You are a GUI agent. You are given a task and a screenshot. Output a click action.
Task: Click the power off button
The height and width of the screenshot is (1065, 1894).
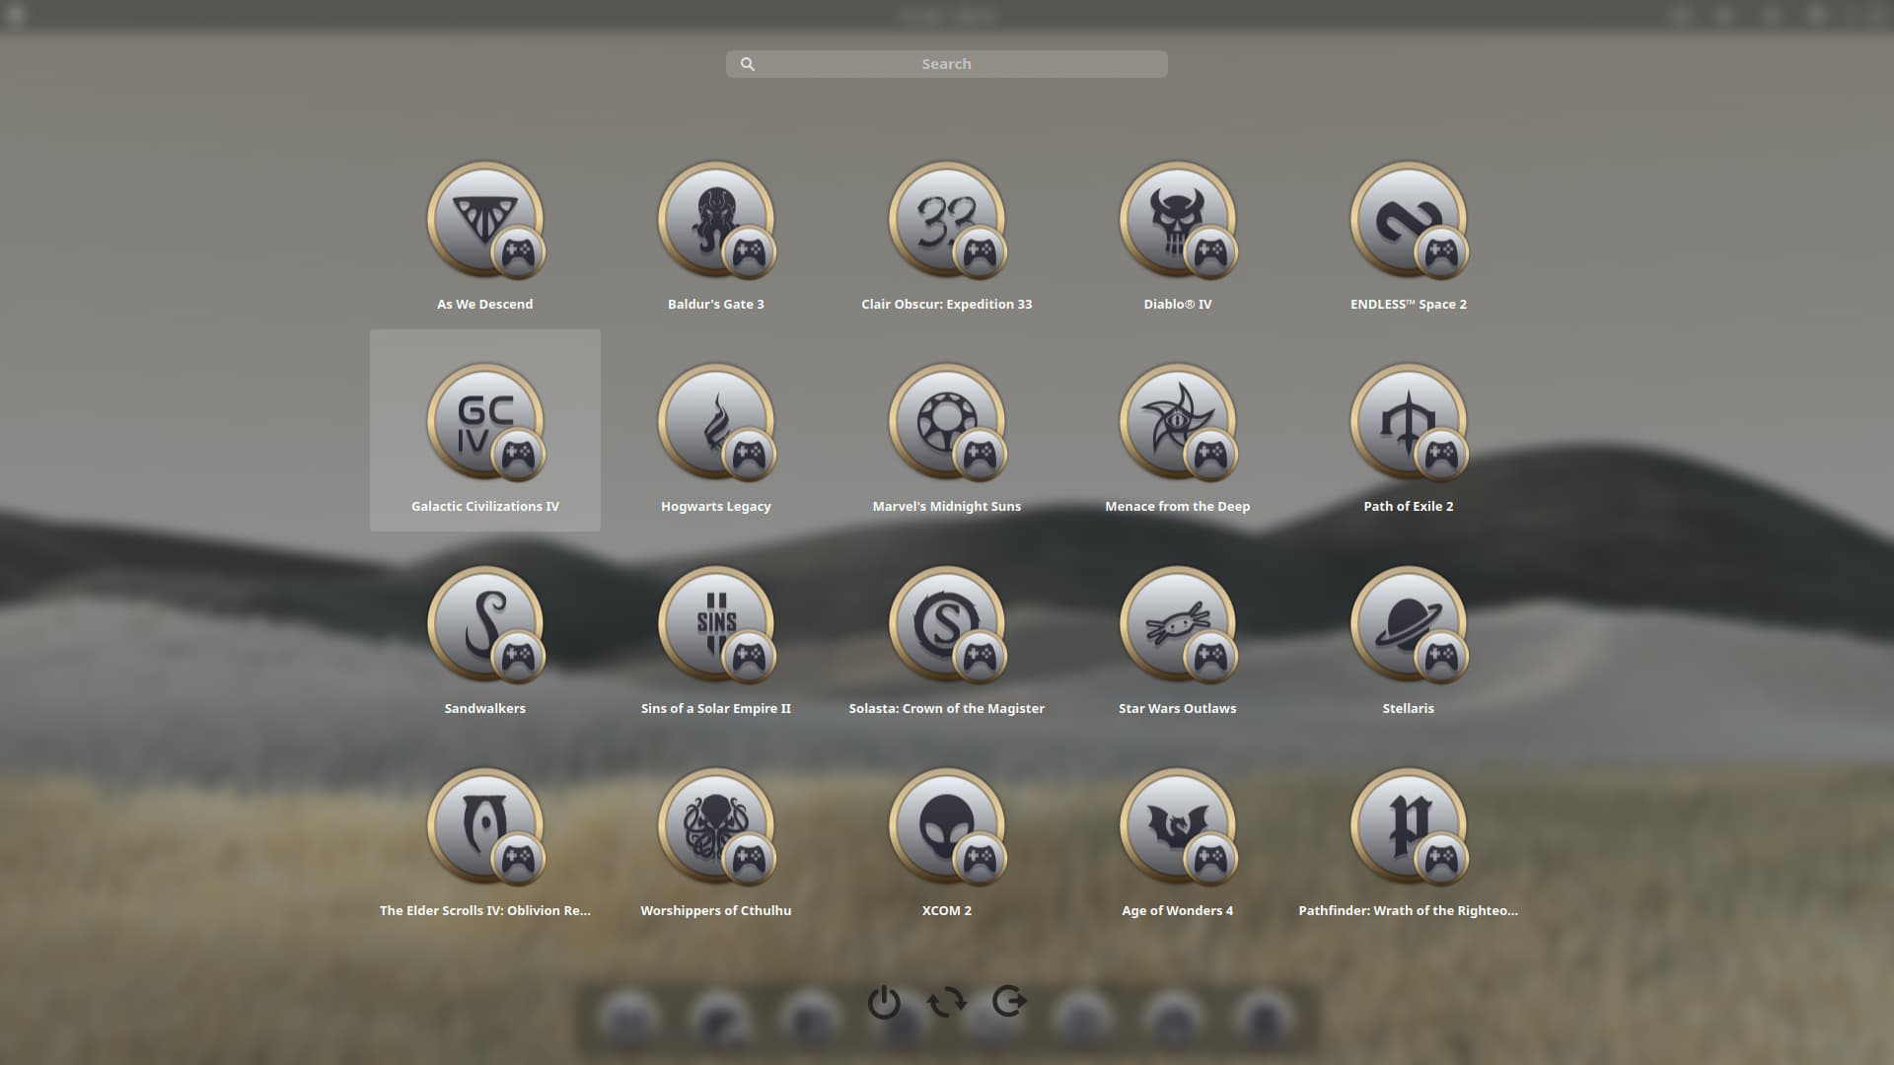884,1002
